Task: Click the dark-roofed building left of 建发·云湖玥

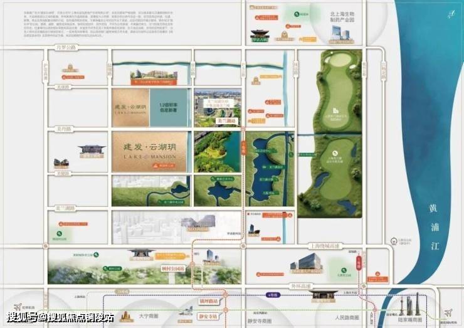Action: pos(92,149)
